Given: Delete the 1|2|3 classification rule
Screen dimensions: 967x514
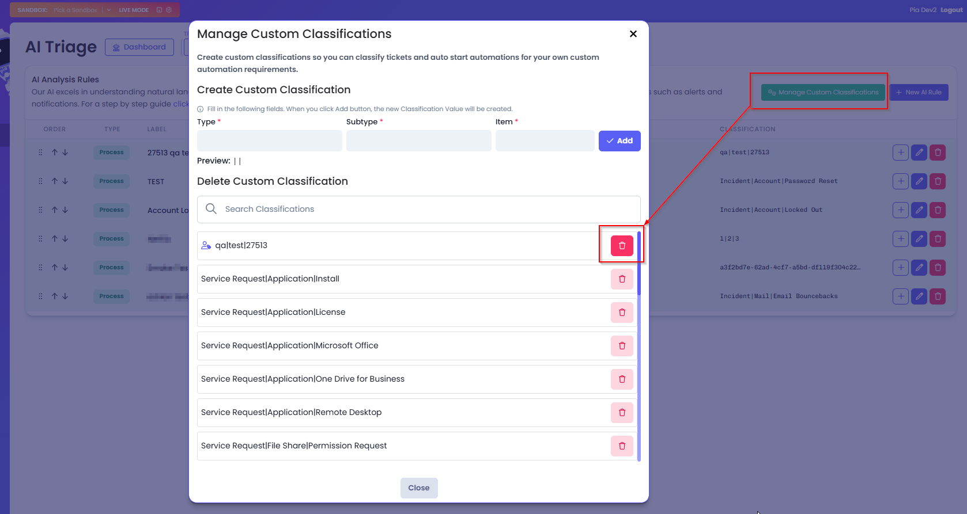Looking at the screenshot, I should click(x=938, y=239).
